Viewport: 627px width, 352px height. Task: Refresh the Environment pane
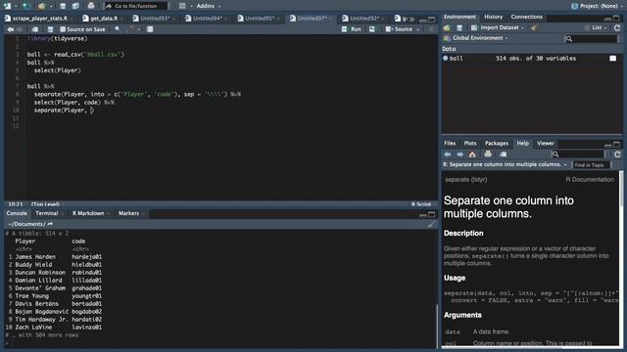[617, 27]
